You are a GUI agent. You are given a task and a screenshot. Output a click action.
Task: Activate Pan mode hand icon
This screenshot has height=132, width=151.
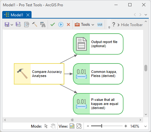[x=53, y=126]
